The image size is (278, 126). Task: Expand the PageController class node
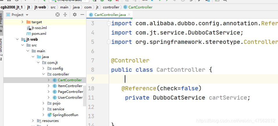[x=49, y=92]
